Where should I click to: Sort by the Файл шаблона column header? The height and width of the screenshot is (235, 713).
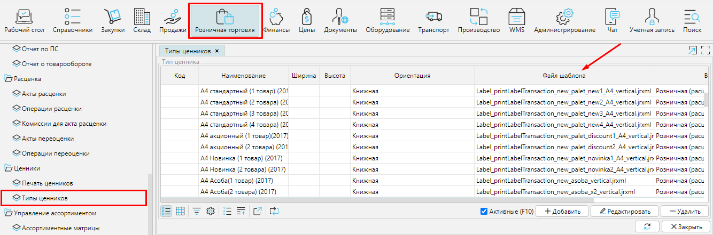(563, 76)
